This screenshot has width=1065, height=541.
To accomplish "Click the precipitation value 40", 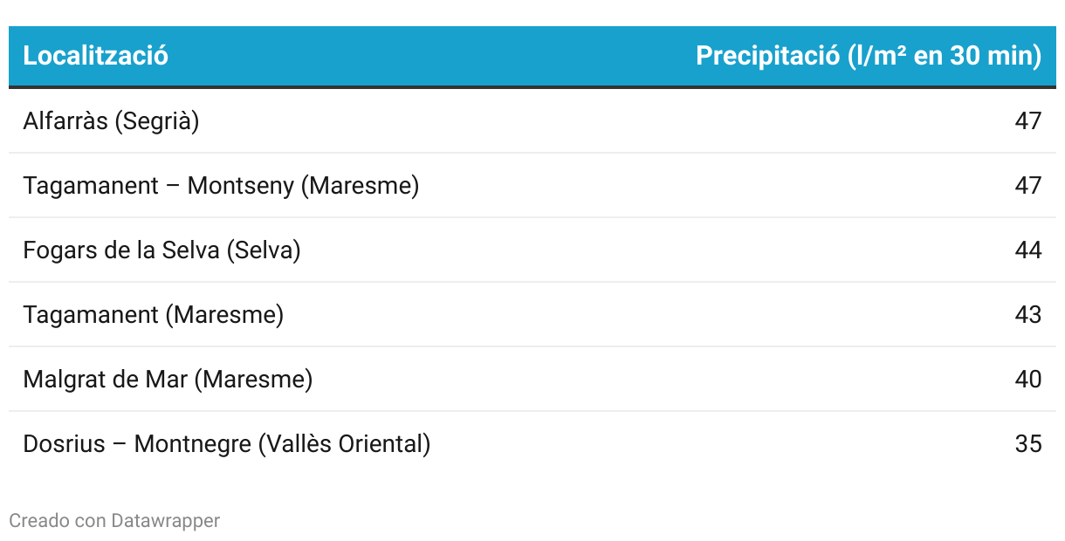I will 1028,379.
